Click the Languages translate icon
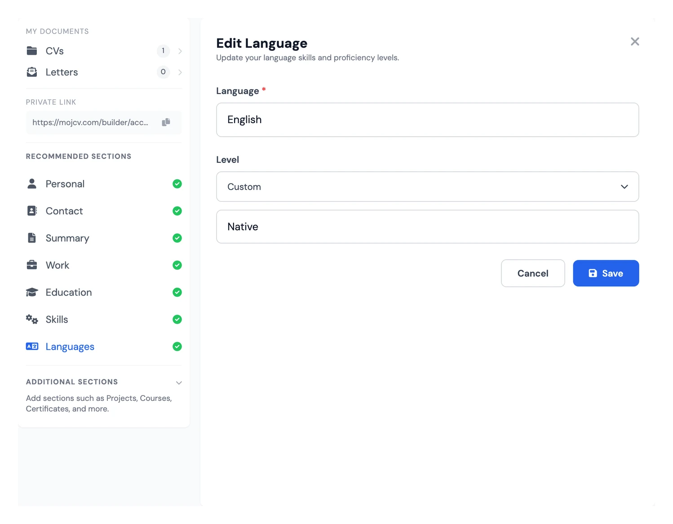 (x=32, y=346)
